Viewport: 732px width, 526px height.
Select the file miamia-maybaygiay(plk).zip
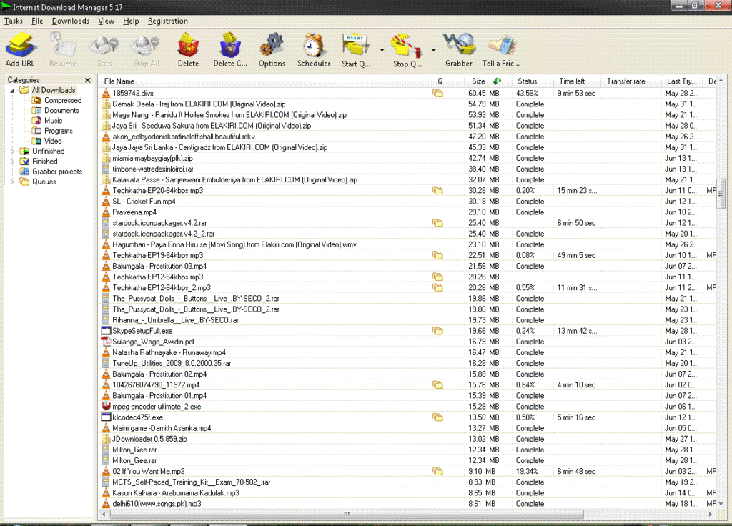click(152, 158)
